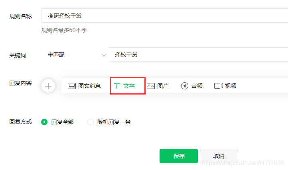Enable the 随机回复一条 radio button
Screen dimensions: 288x170
click(x=91, y=122)
